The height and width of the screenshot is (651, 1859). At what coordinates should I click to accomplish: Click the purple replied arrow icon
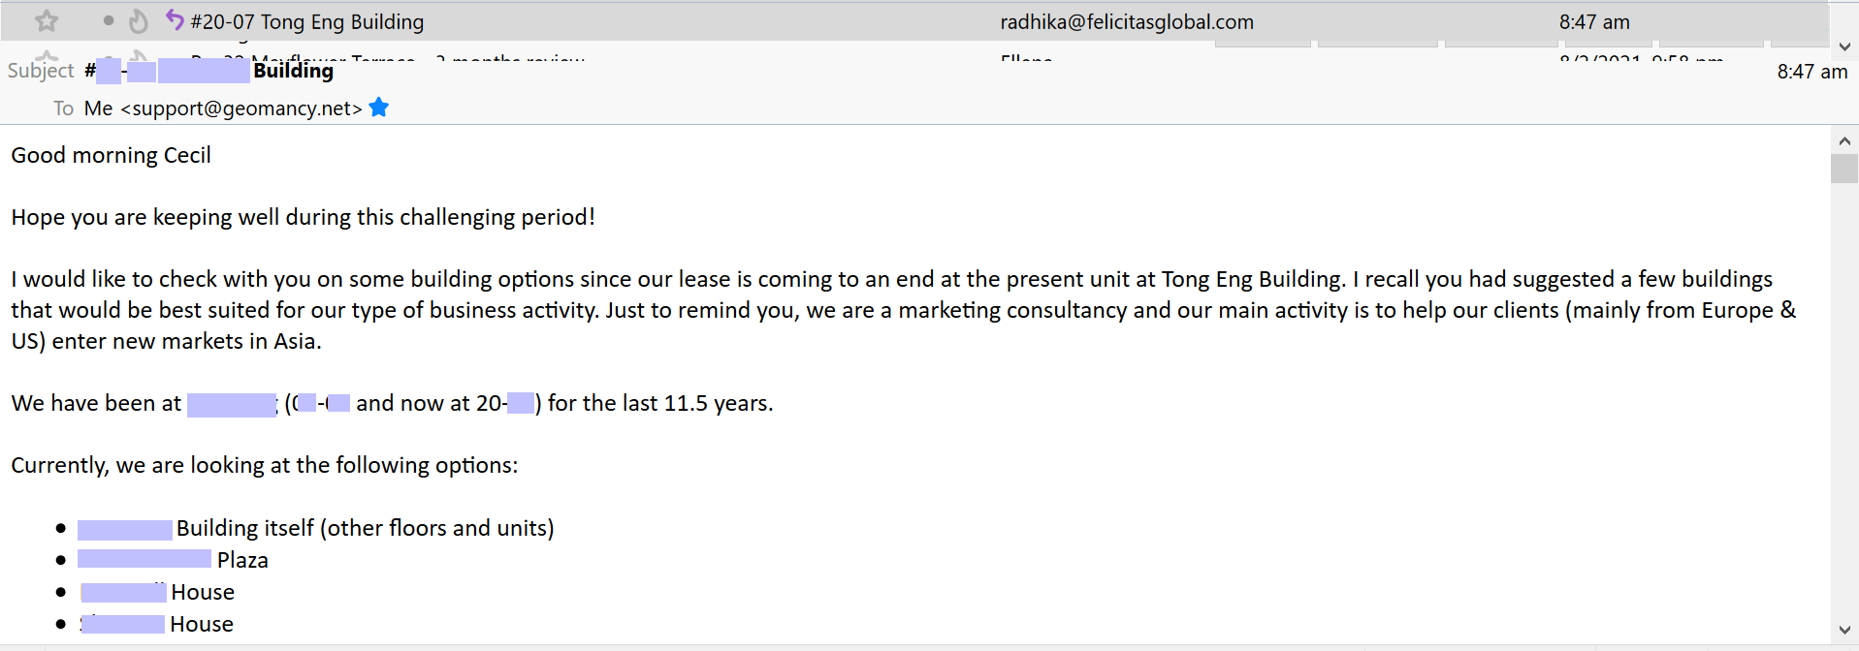coord(175,19)
